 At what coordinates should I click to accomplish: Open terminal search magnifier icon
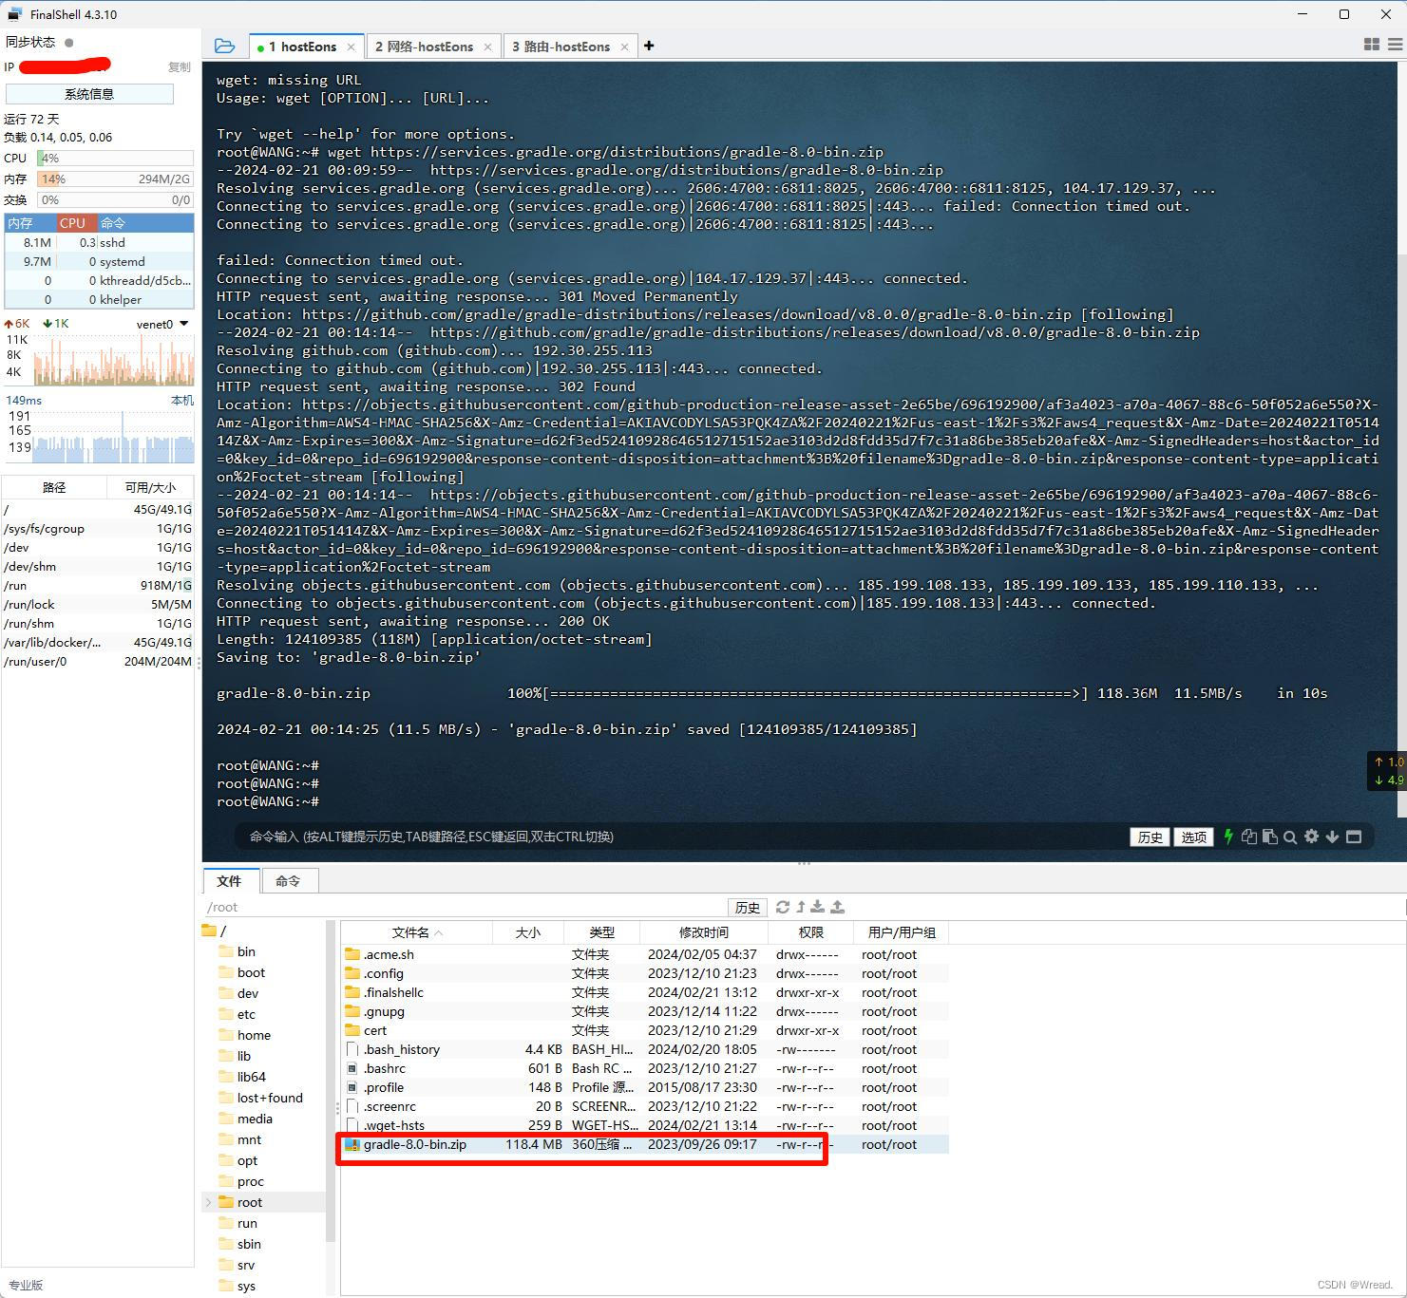point(1290,837)
